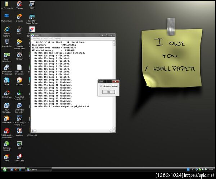Launch Internet Explorer from the quick launch bar
Image resolution: width=216 pixels, height=179 pixels.
(20, 170)
